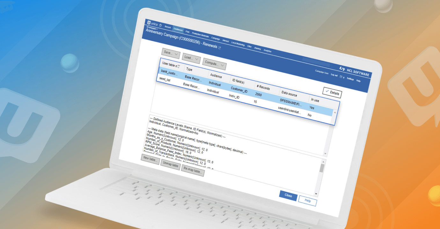Click the All campaigns breadcrumb link
Viewport: 440px width, 229px height.
point(151,29)
